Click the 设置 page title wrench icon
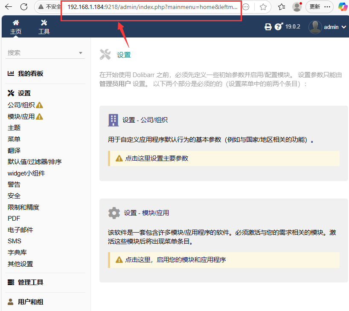This screenshot has width=349, height=311. [x=105, y=55]
